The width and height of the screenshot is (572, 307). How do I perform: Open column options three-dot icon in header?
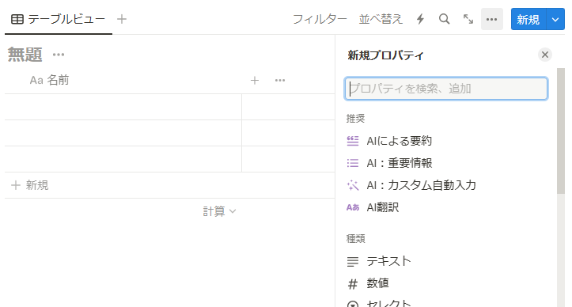tap(280, 80)
